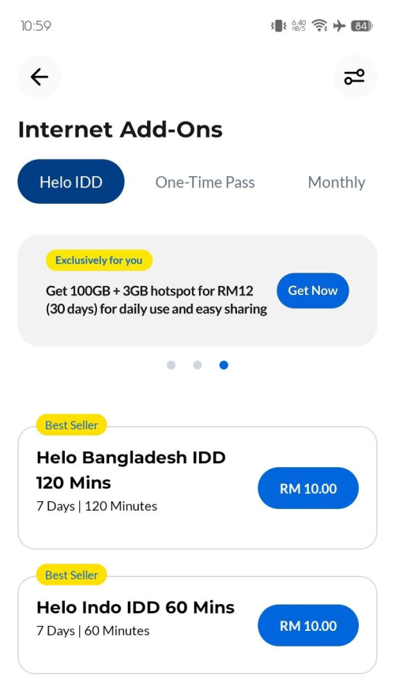Open the Helo Indo IDD 60 Mins card

(x=197, y=625)
